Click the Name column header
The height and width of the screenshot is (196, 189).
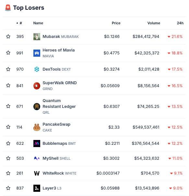38,23
